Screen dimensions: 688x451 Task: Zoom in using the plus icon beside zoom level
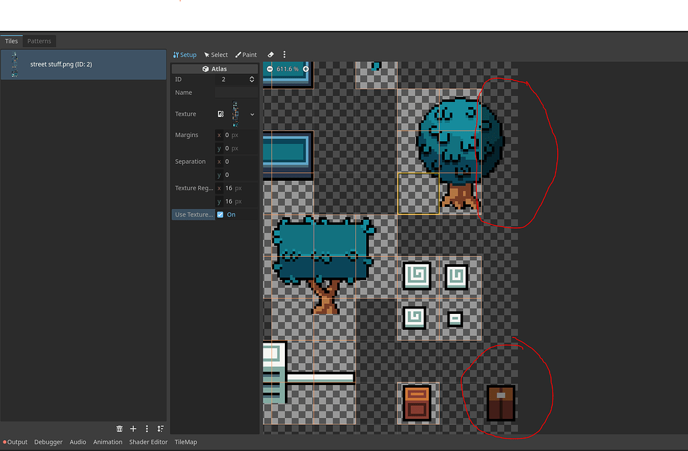pos(306,69)
